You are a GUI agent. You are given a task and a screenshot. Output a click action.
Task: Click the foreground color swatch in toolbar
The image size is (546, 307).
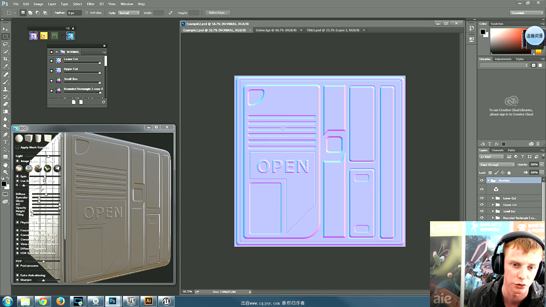click(4, 184)
